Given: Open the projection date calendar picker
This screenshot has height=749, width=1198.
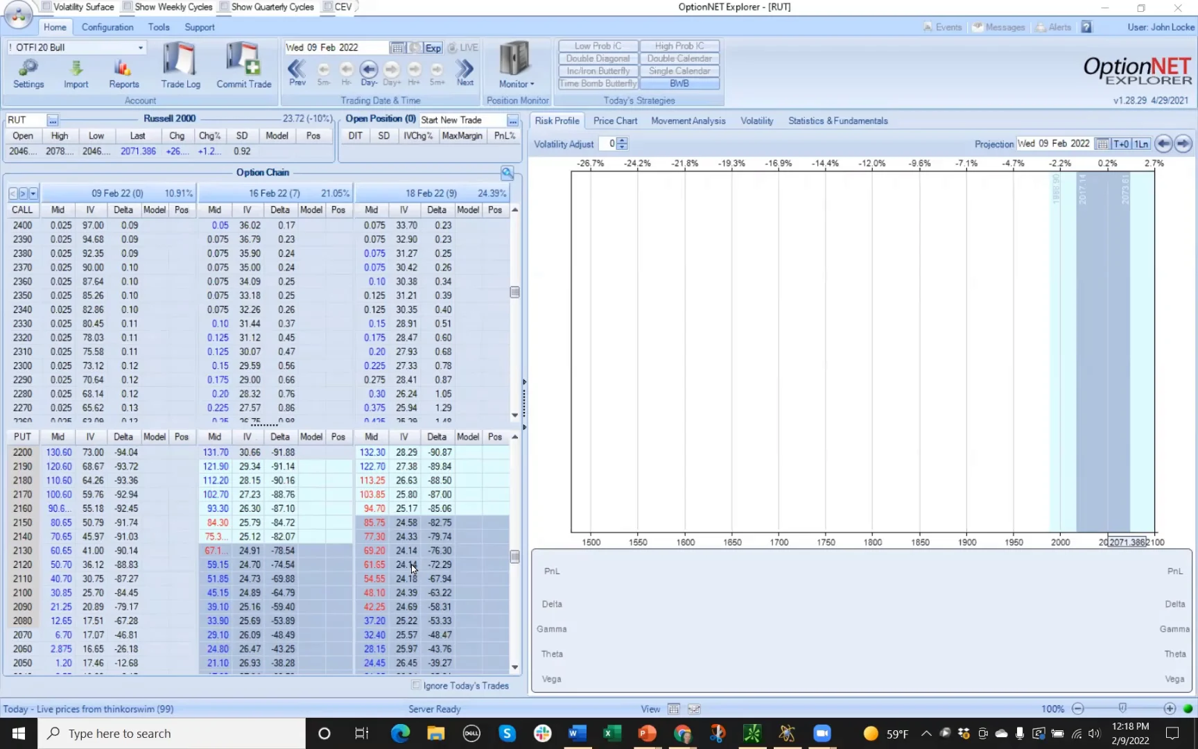Looking at the screenshot, I should tap(1102, 144).
